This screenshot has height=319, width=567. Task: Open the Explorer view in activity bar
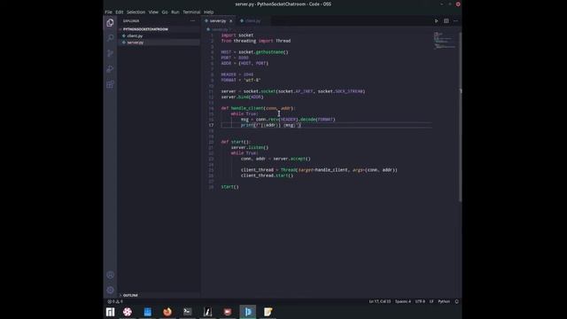tap(110, 23)
